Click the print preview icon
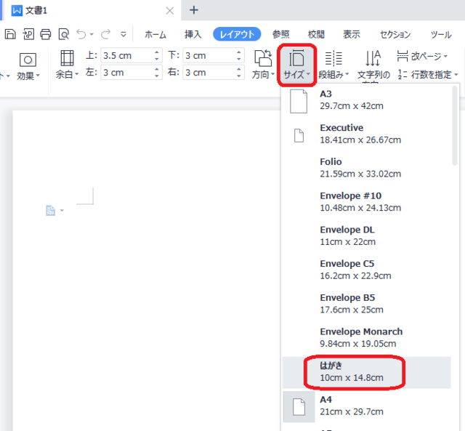This screenshot has height=431, width=465. pos(63,34)
